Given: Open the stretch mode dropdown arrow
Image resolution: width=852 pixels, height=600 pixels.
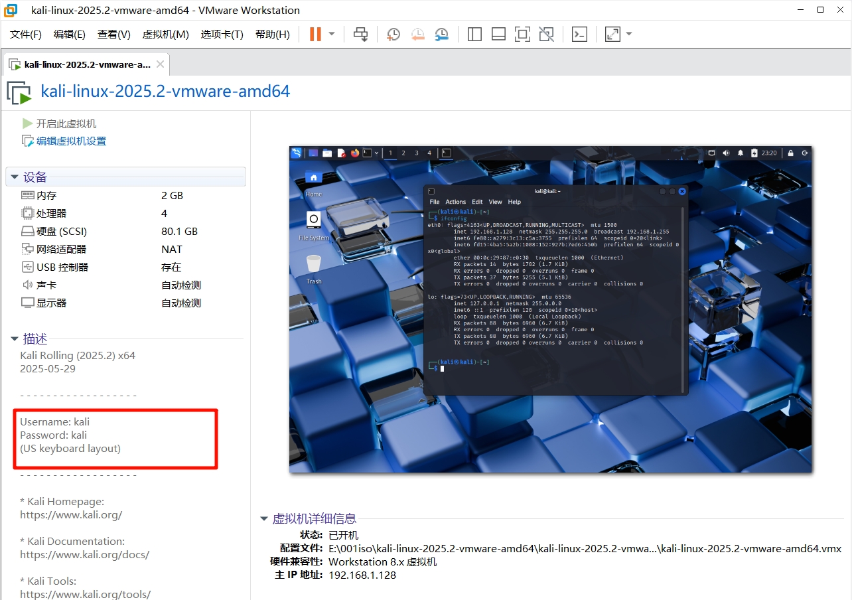Looking at the screenshot, I should click(x=629, y=34).
